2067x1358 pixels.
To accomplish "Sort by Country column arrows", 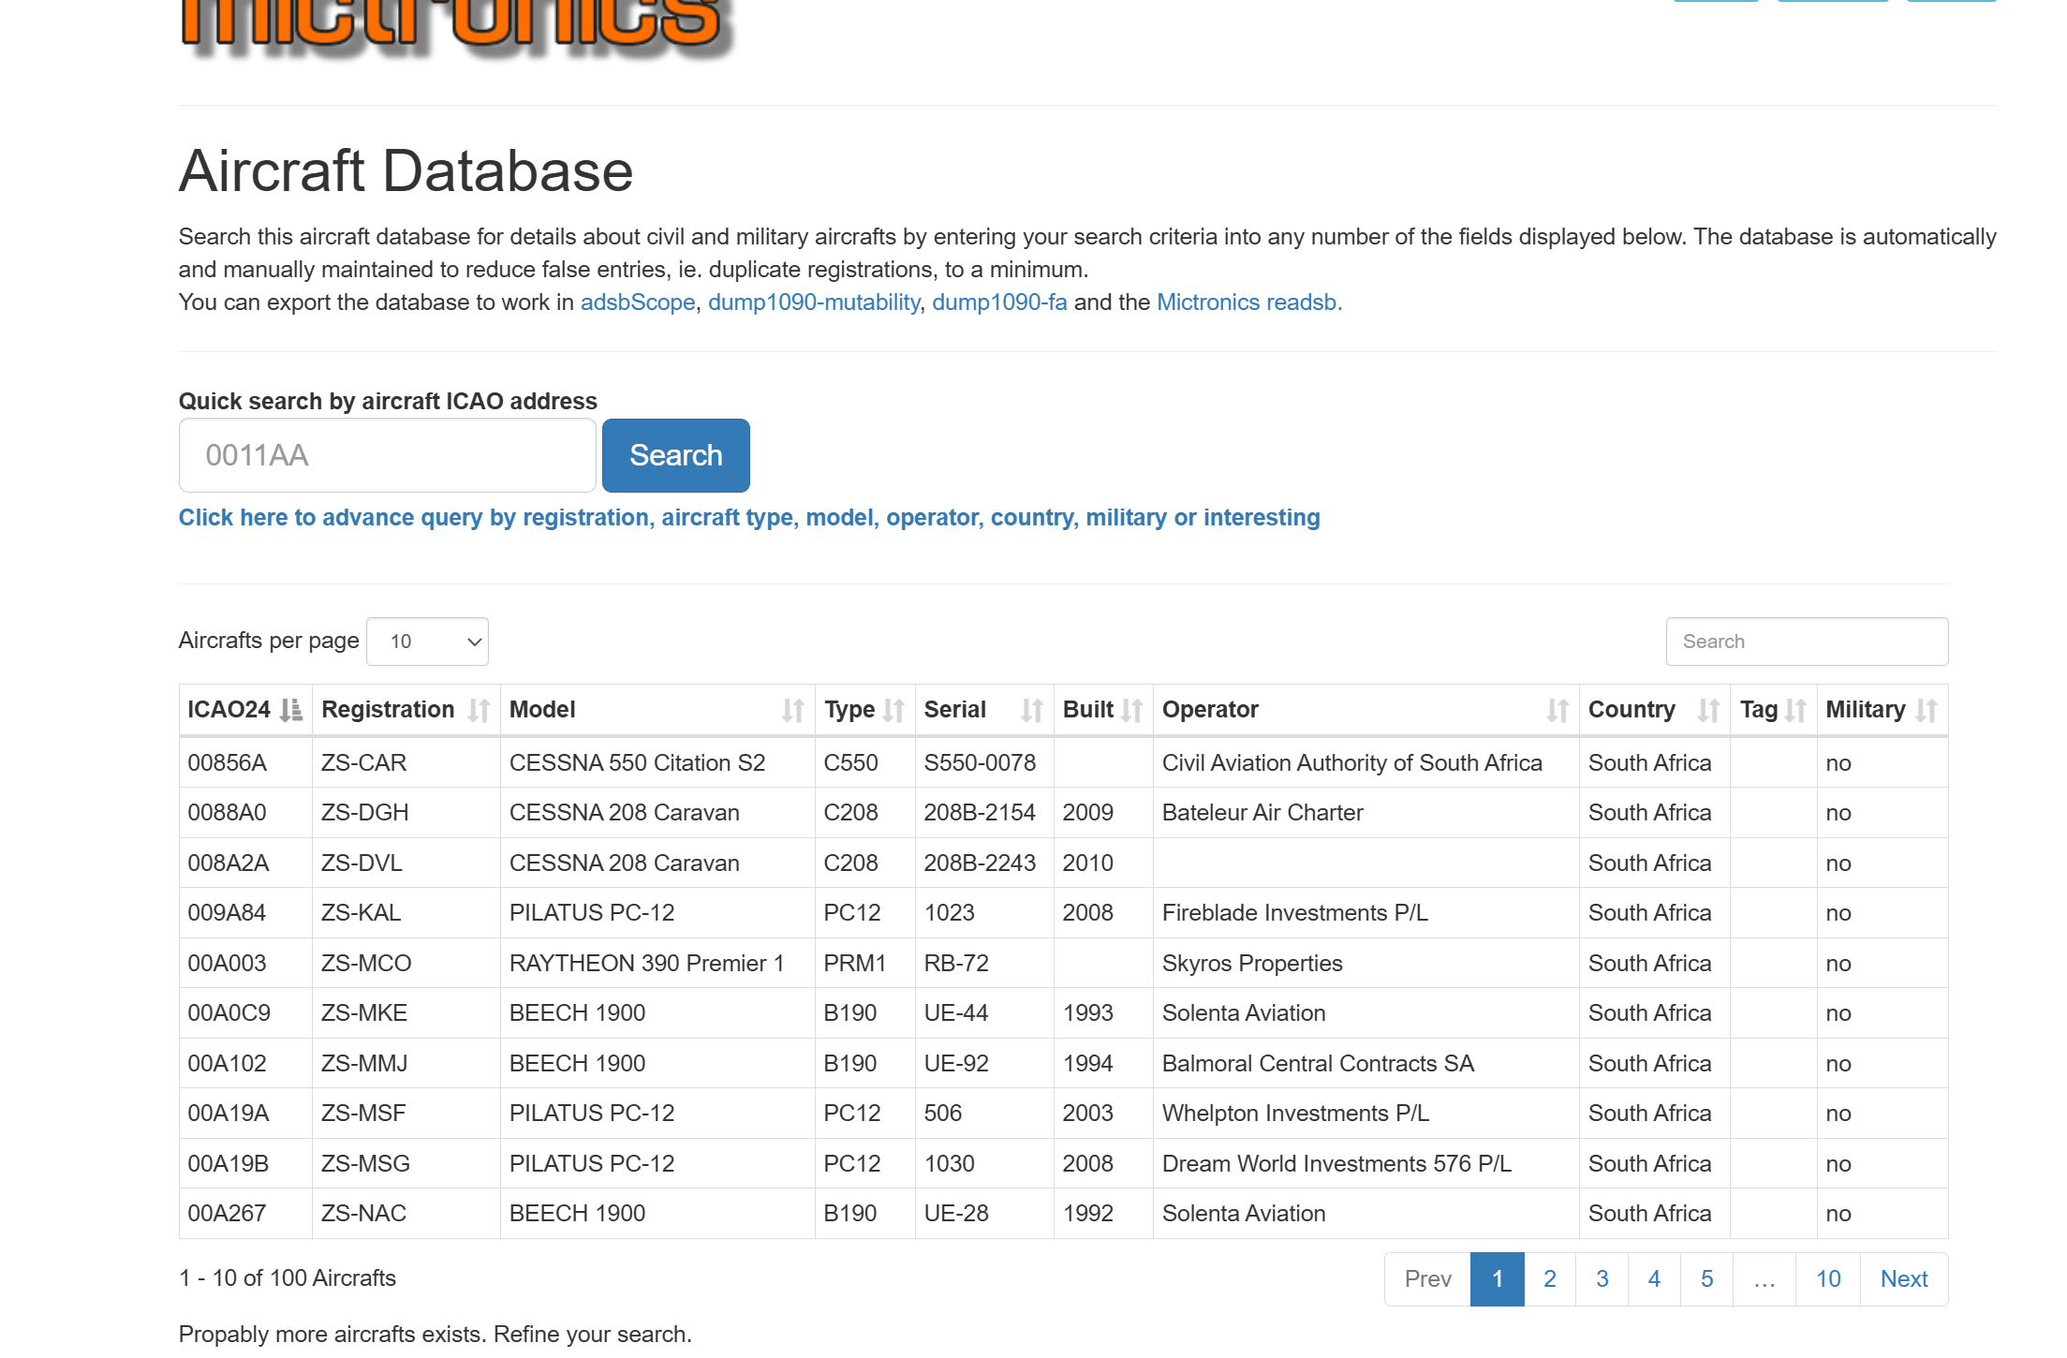I will coord(1707,710).
